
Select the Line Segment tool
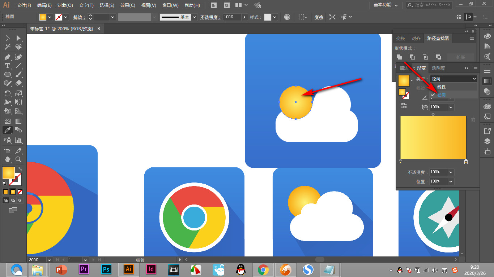(18, 66)
